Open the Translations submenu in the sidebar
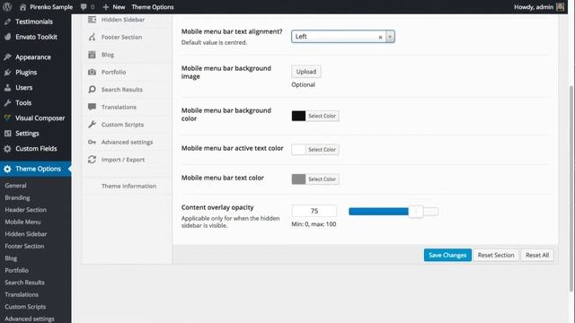Screen dimensions: 575x323 (x=22, y=294)
